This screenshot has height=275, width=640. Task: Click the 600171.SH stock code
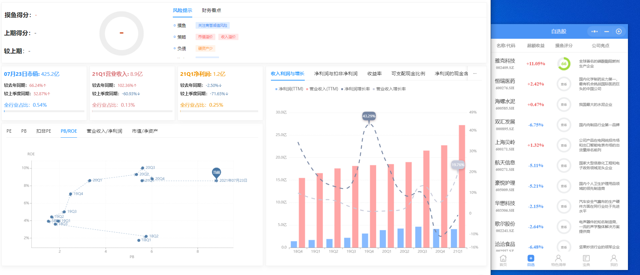[505, 149]
